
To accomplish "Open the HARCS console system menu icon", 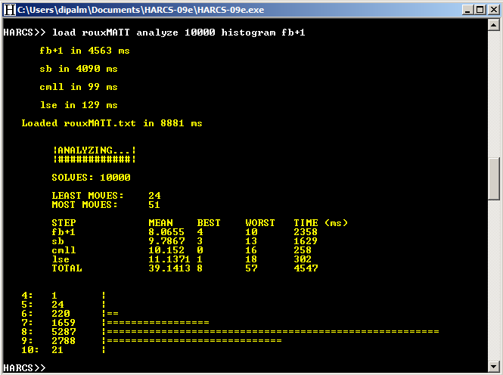I will click(10, 10).
